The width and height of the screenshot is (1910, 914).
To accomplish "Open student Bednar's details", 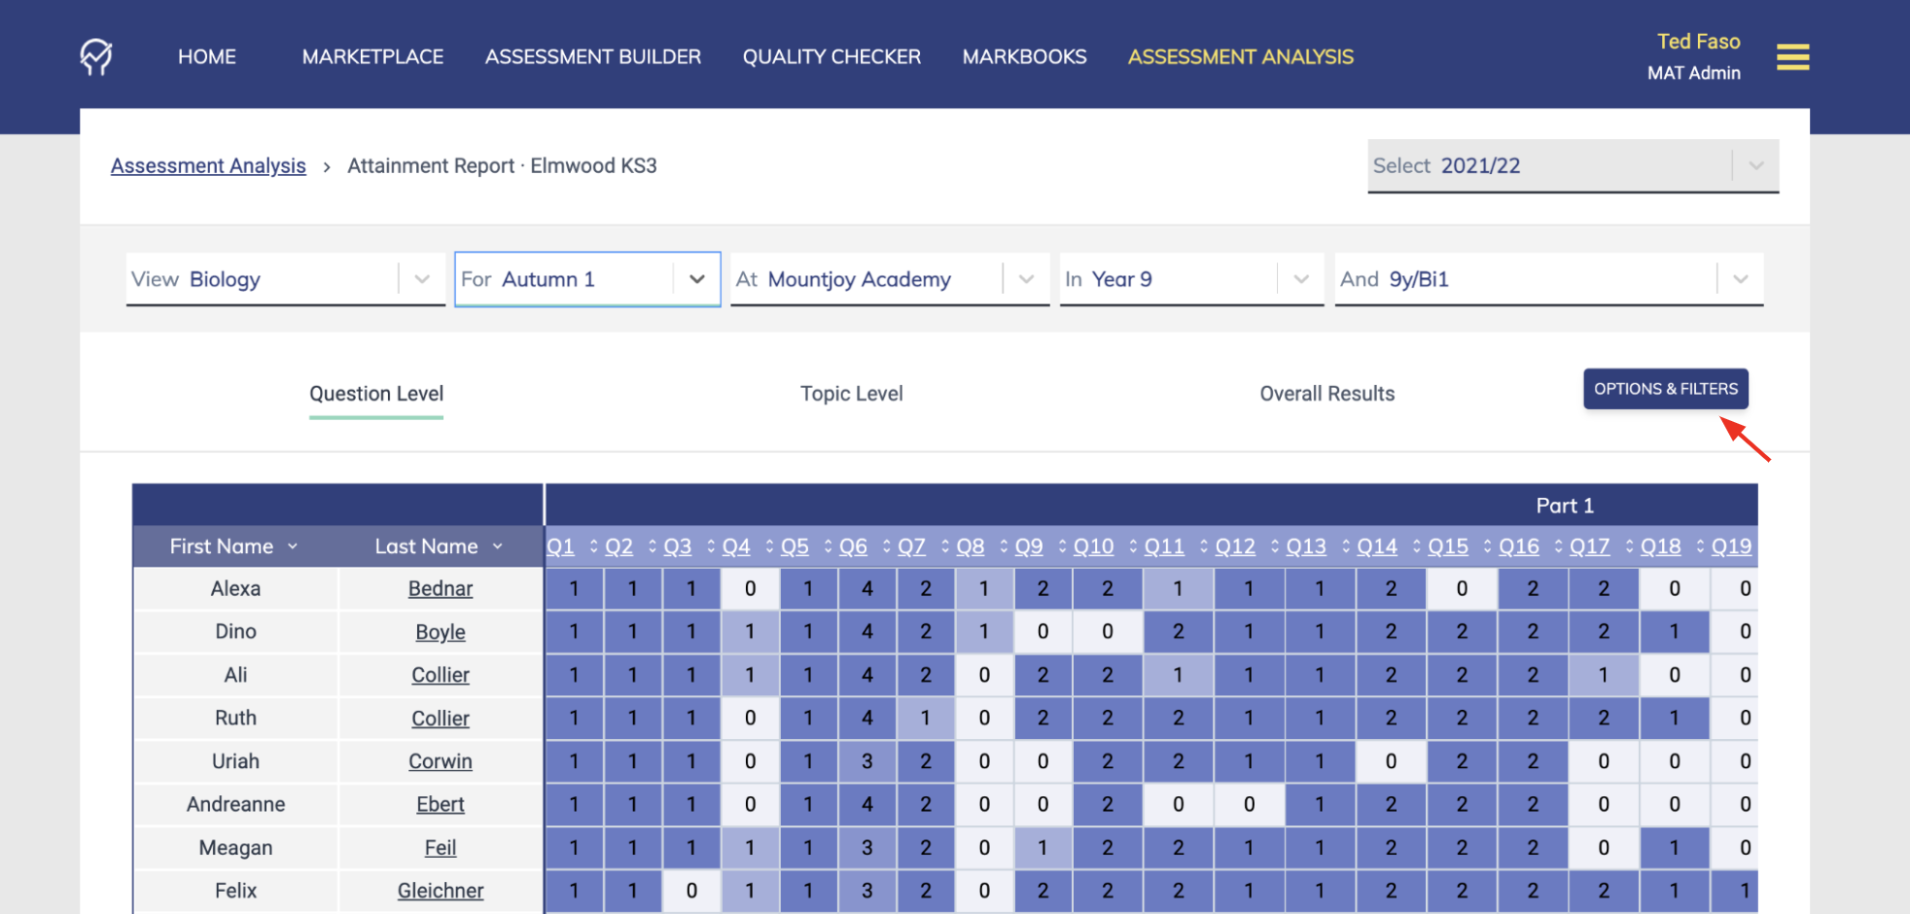I will coord(440,588).
